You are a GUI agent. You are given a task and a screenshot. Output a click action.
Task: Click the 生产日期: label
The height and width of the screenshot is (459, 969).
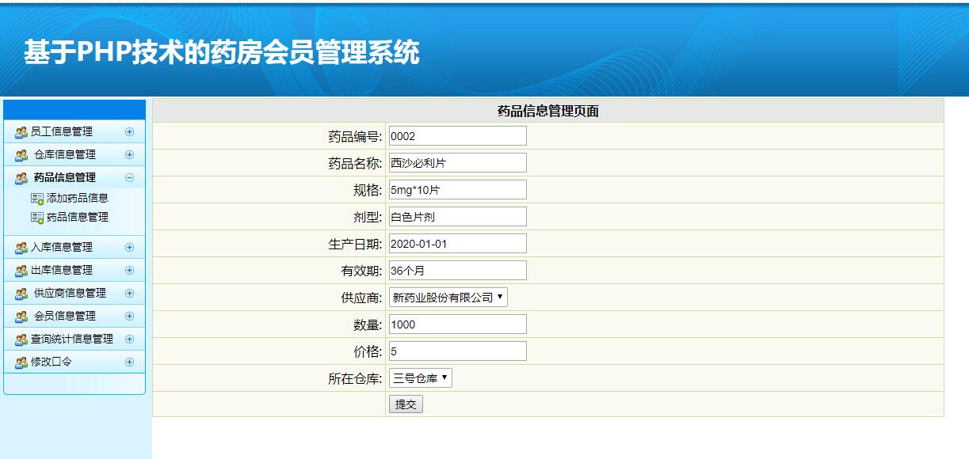tap(356, 244)
